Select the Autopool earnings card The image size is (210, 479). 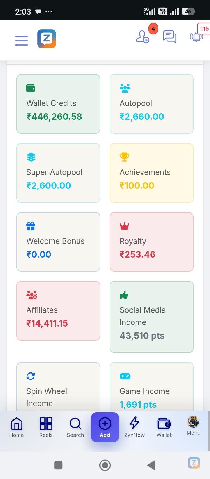point(152,104)
